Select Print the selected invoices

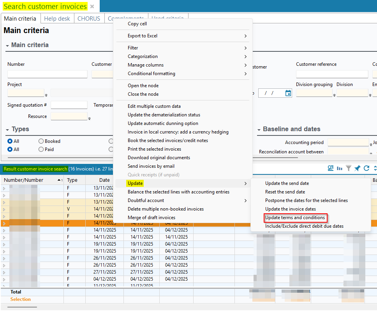[x=154, y=149]
